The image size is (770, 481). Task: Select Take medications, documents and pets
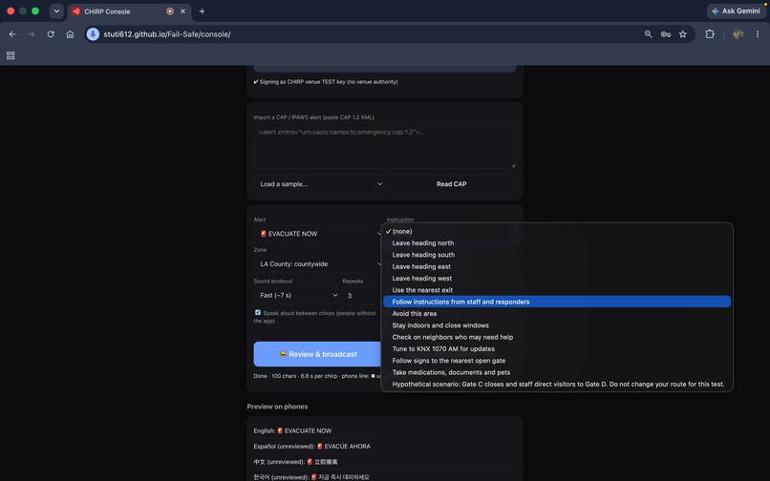coord(557,372)
